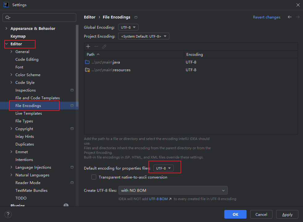Open Font settings
This screenshot has width=303, height=222.
tap(19, 67)
